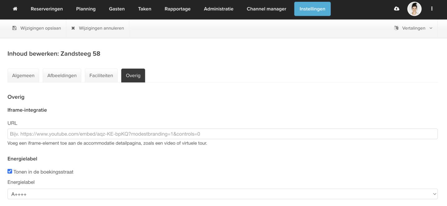The width and height of the screenshot is (447, 206).
Task: Click the home icon in the navigation bar
Action: (x=15, y=9)
